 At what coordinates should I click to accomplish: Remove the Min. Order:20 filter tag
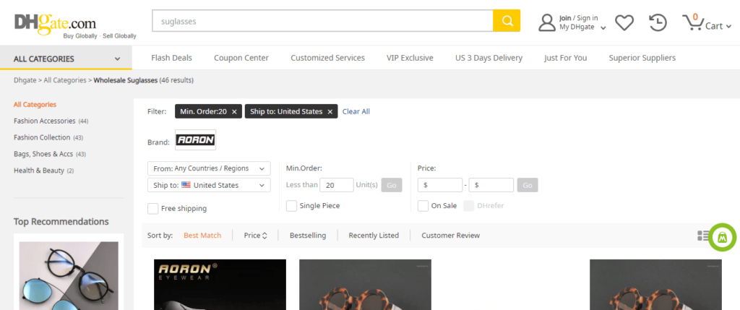[234, 112]
